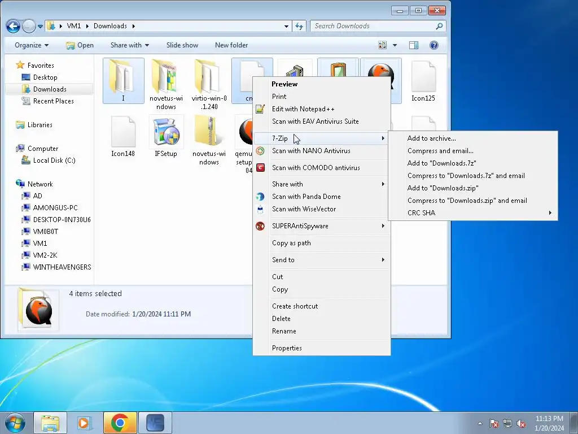Image resolution: width=578 pixels, height=434 pixels.
Task: Click the Forward navigation arrow
Action: point(29,26)
